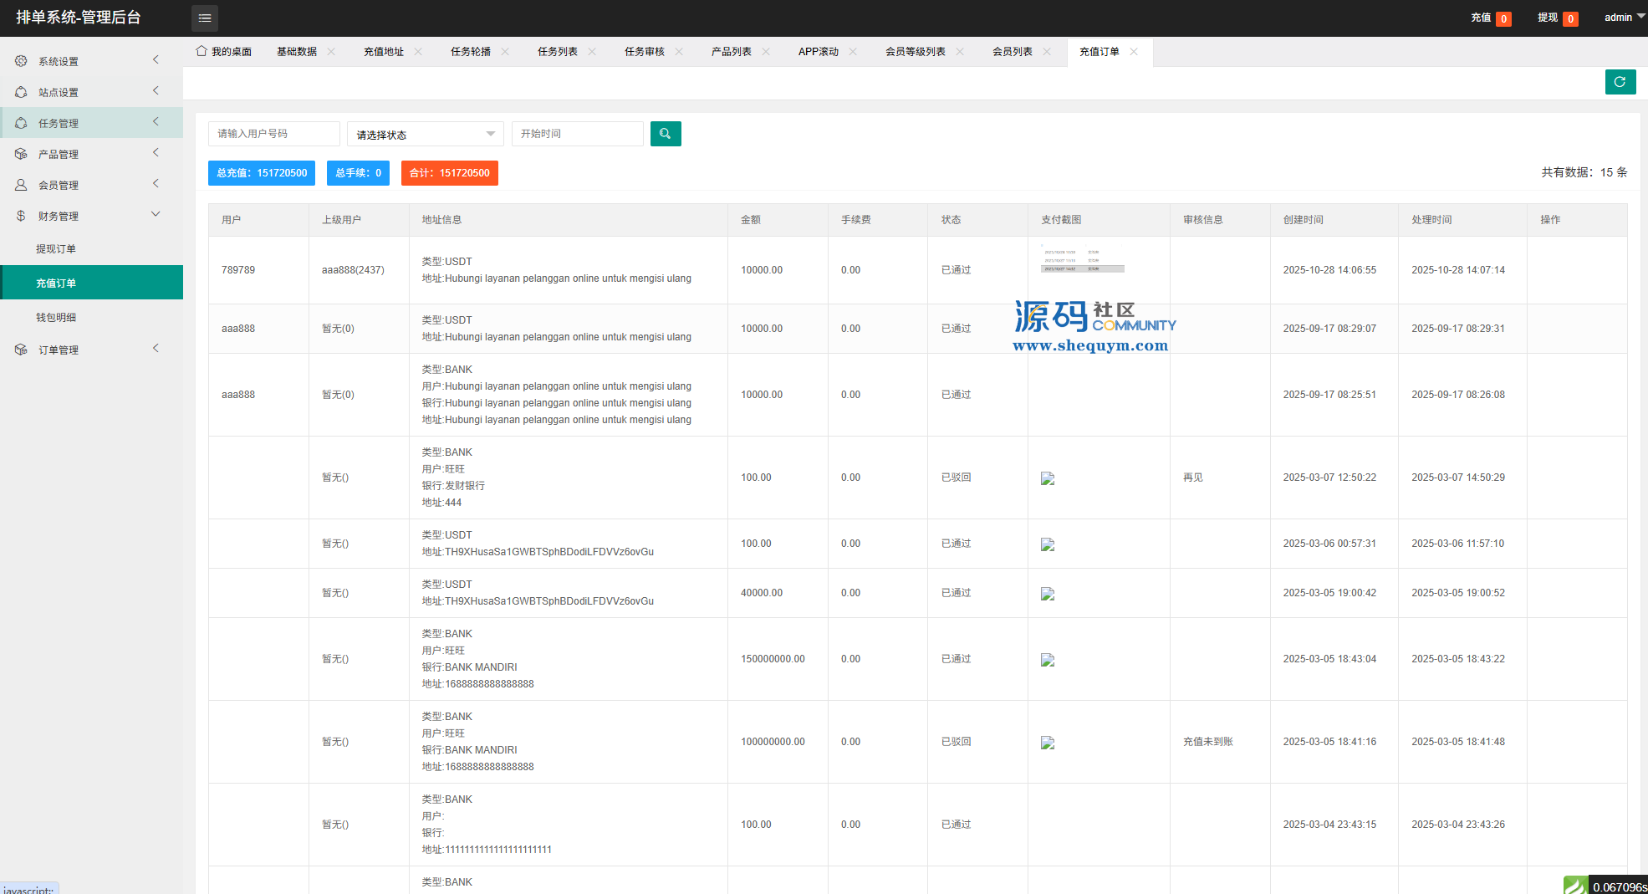This screenshot has height=894, width=1648.
Task: Click the green refresh icon button
Action: coord(1620,82)
